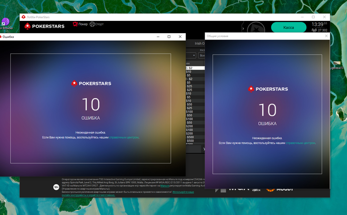Click the PokerStars logo in the lobby header

[x=45, y=26]
